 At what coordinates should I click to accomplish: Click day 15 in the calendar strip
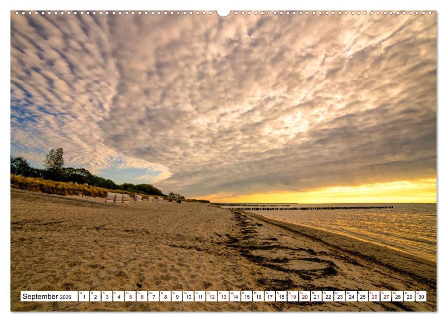[x=247, y=297]
